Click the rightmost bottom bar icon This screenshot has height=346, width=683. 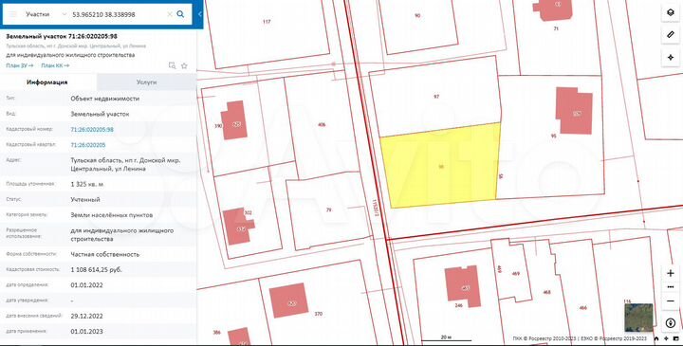(675, 338)
